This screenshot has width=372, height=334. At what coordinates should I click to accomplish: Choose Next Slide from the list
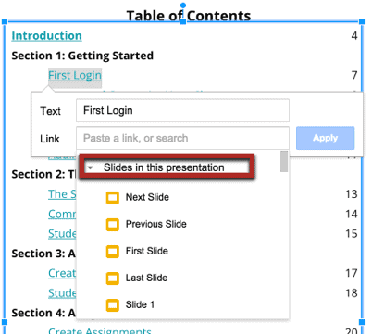(147, 197)
